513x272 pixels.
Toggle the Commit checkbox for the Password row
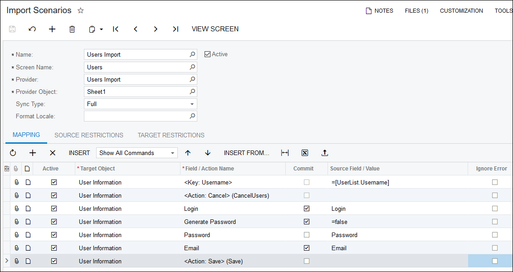tap(307, 235)
